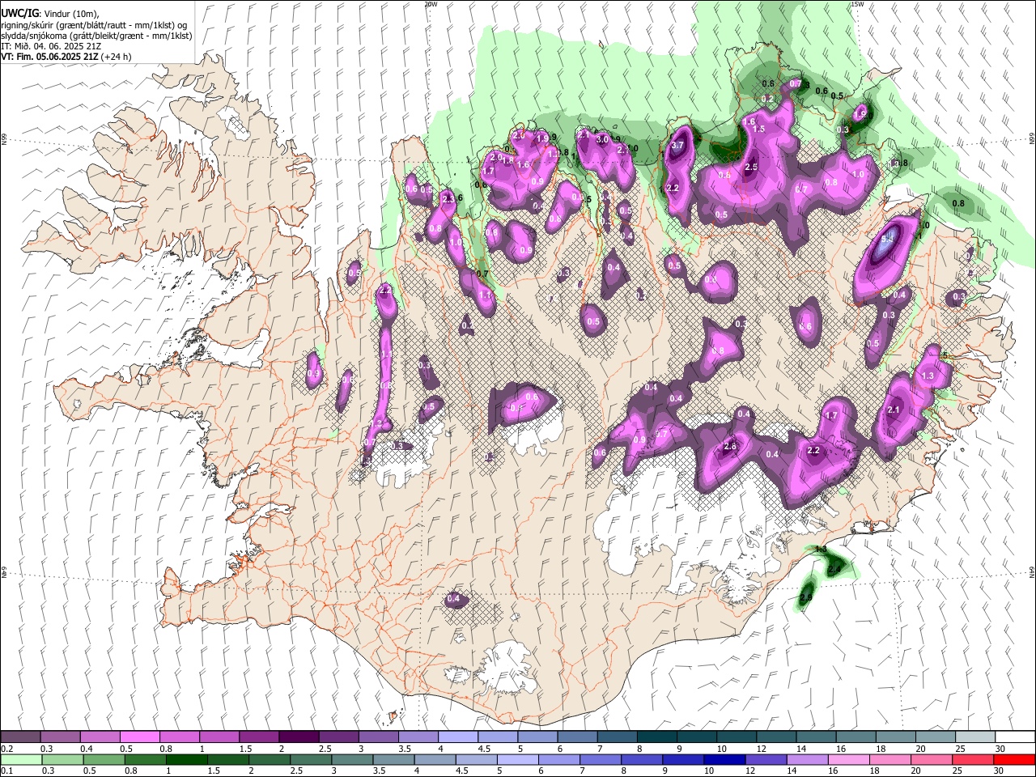The image size is (1036, 777).
Task: Click the 0.1 label on the lower scale
Action: tap(6, 771)
